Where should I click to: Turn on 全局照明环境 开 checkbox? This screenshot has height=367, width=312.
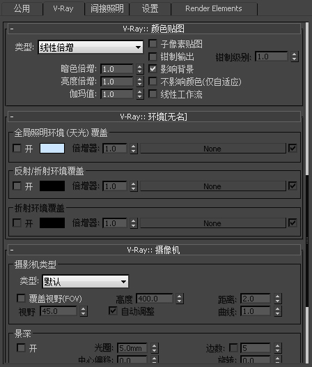tap(17, 148)
